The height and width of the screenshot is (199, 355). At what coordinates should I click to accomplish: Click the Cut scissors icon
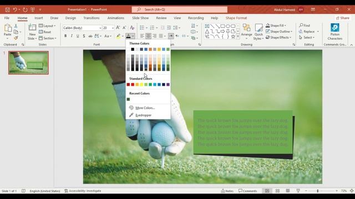[16, 26]
